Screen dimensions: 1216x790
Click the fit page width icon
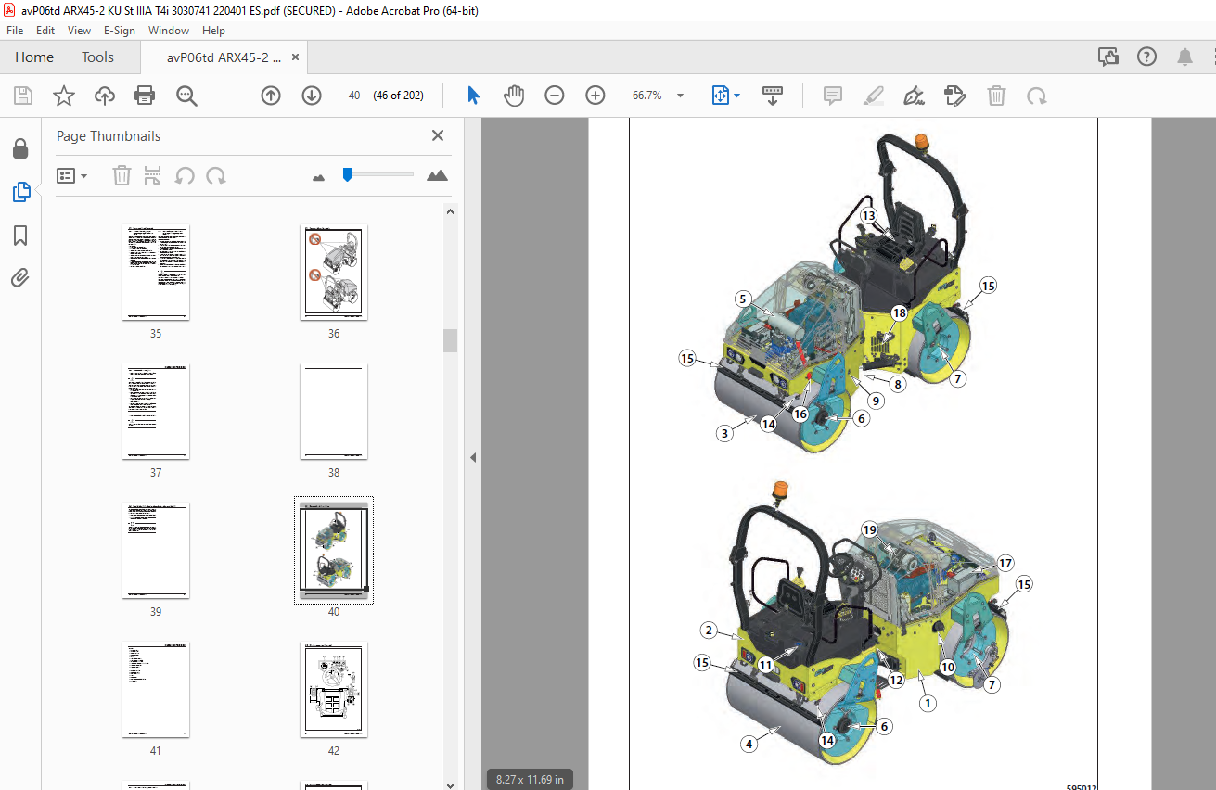[721, 96]
